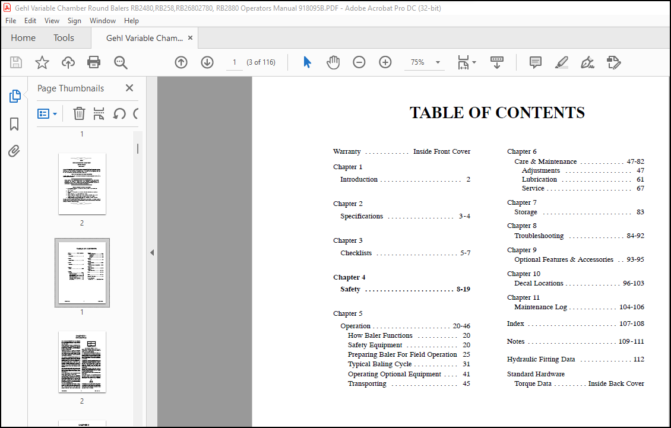Open the File menu

[x=11, y=21]
